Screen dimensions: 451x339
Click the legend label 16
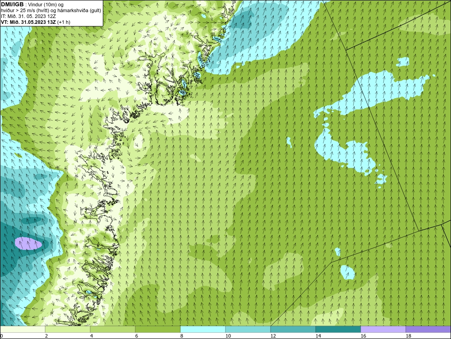363,336
